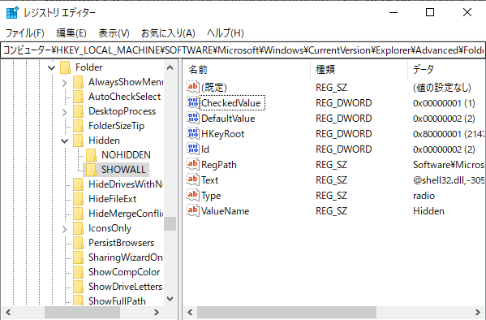The width and height of the screenshot is (486, 320).
Task: Click the NOHIDDEN folder icon
Action: pyautogui.click(x=91, y=155)
